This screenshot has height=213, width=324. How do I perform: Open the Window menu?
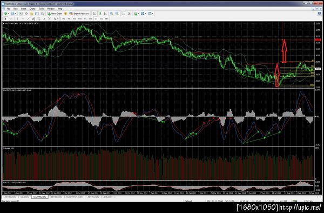[x=51, y=9]
